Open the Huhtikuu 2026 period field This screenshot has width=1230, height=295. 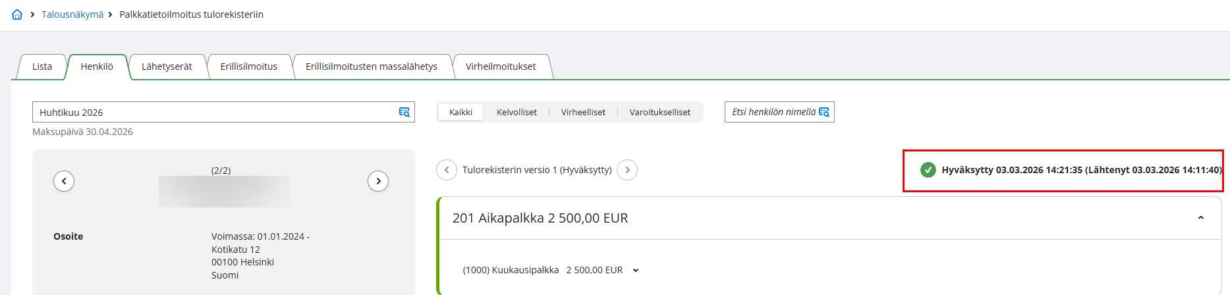point(211,113)
